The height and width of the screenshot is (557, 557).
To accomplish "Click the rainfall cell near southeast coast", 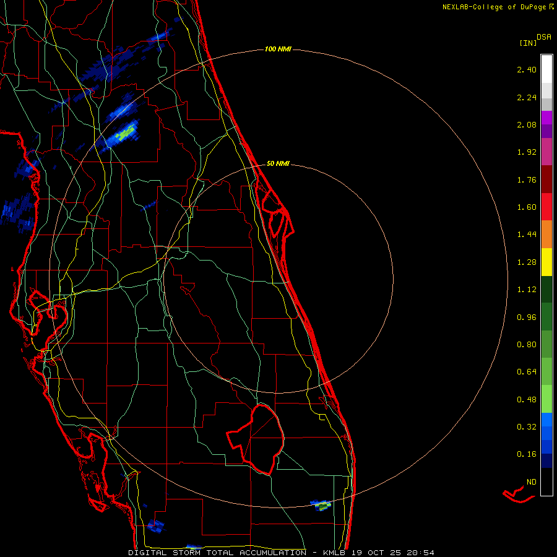I will (x=321, y=505).
